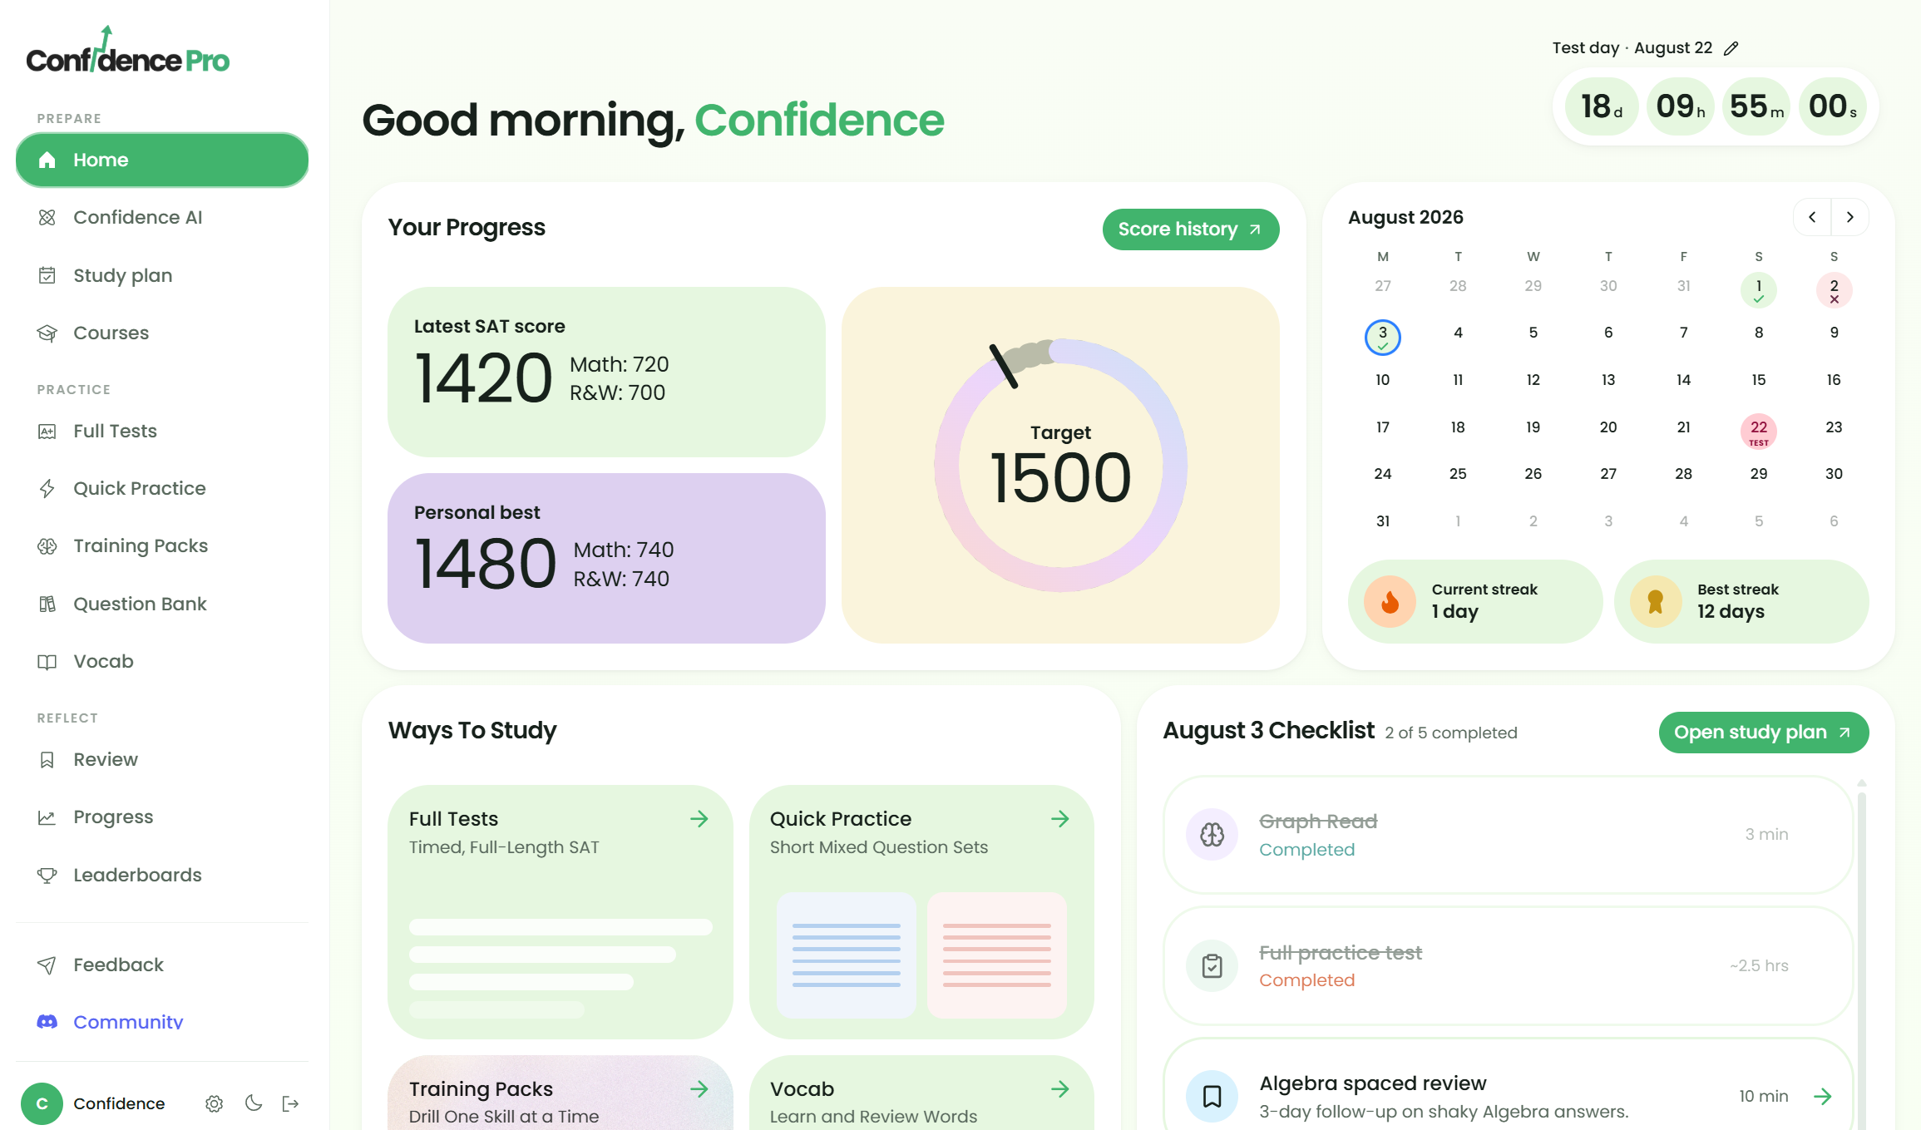Click the 'Full practice test' checklist title
Image resolution: width=1921 pixels, height=1130 pixels.
point(1341,953)
